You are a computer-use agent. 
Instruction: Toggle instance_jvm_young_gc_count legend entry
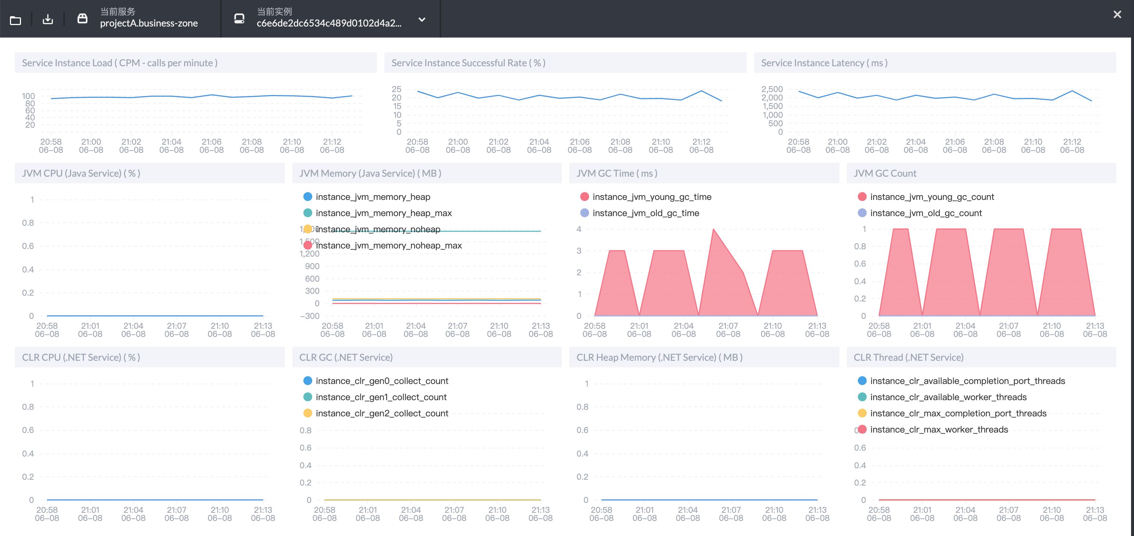click(x=931, y=197)
